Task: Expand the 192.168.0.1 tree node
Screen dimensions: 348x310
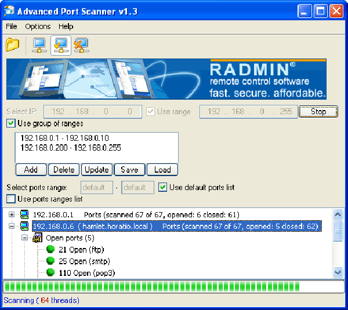Action: (x=12, y=214)
